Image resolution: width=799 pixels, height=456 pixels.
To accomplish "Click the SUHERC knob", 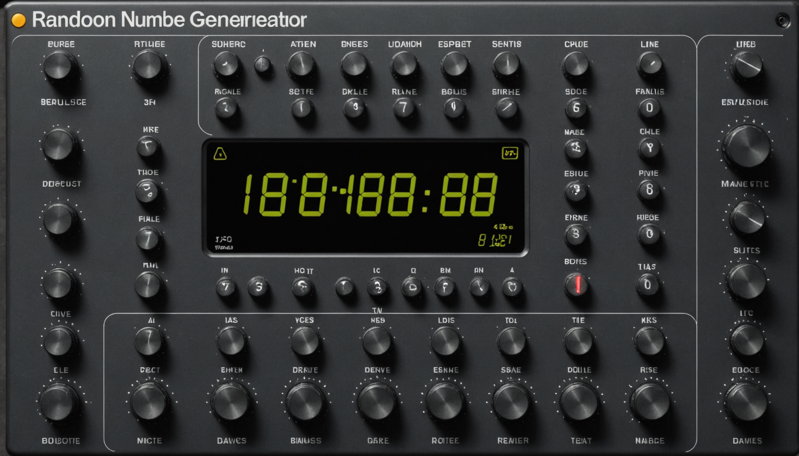I will pyautogui.click(x=226, y=65).
